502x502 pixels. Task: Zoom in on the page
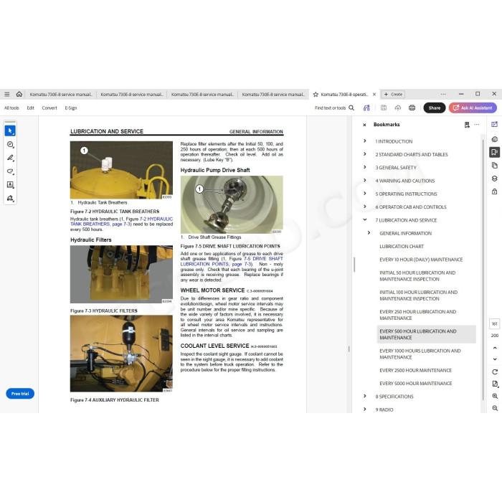point(495,396)
